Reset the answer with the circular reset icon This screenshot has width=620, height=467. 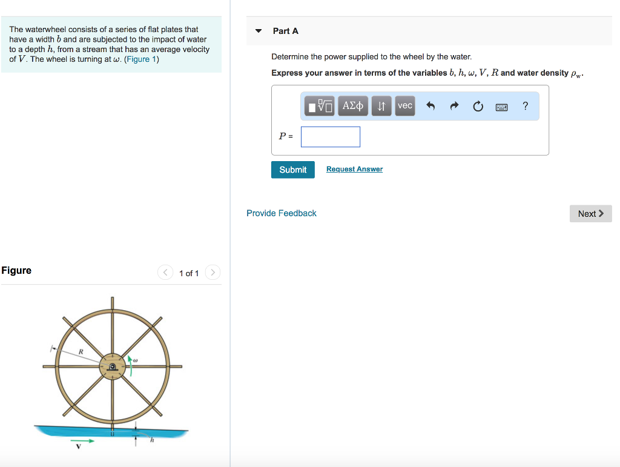tap(478, 105)
